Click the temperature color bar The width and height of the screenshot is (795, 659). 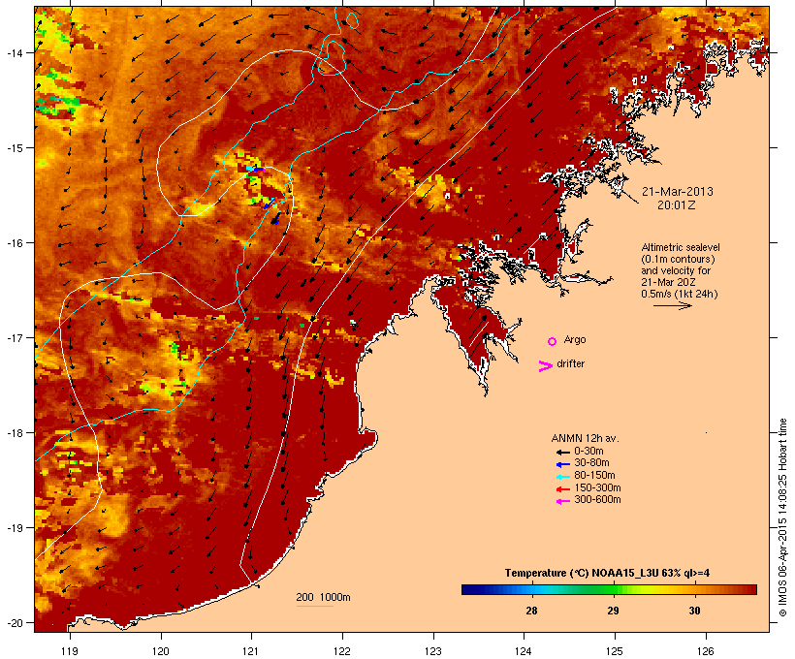coord(609,589)
